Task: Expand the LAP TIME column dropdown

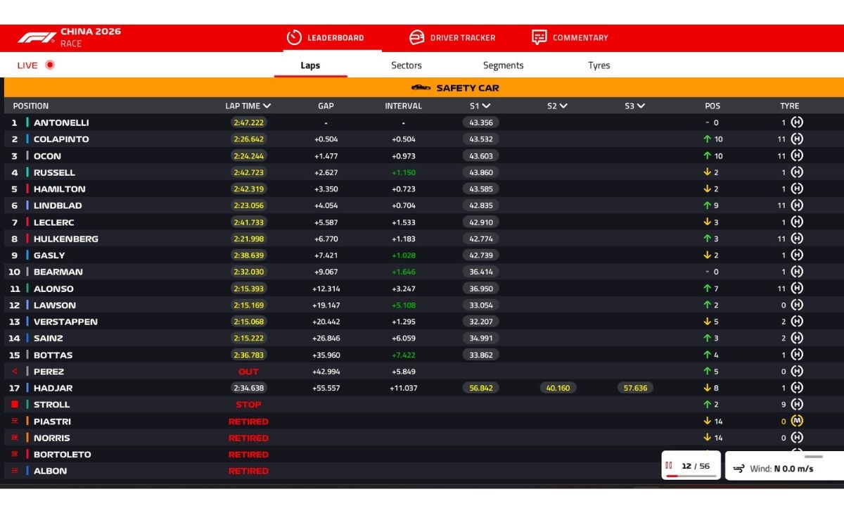Action: point(267,106)
